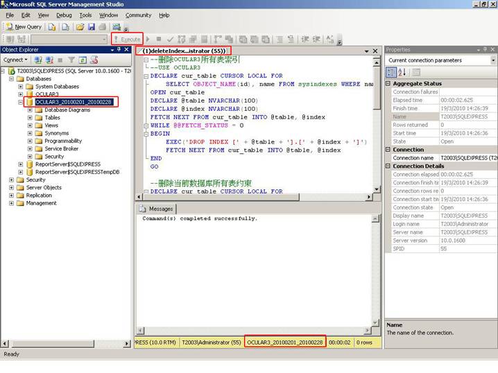Click the Decrease Indent icon
The height and width of the screenshot is (373, 498).
click(x=305, y=39)
